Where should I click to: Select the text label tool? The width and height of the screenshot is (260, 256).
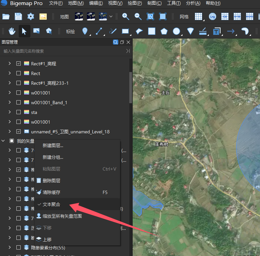pyautogui.click(x=217, y=31)
